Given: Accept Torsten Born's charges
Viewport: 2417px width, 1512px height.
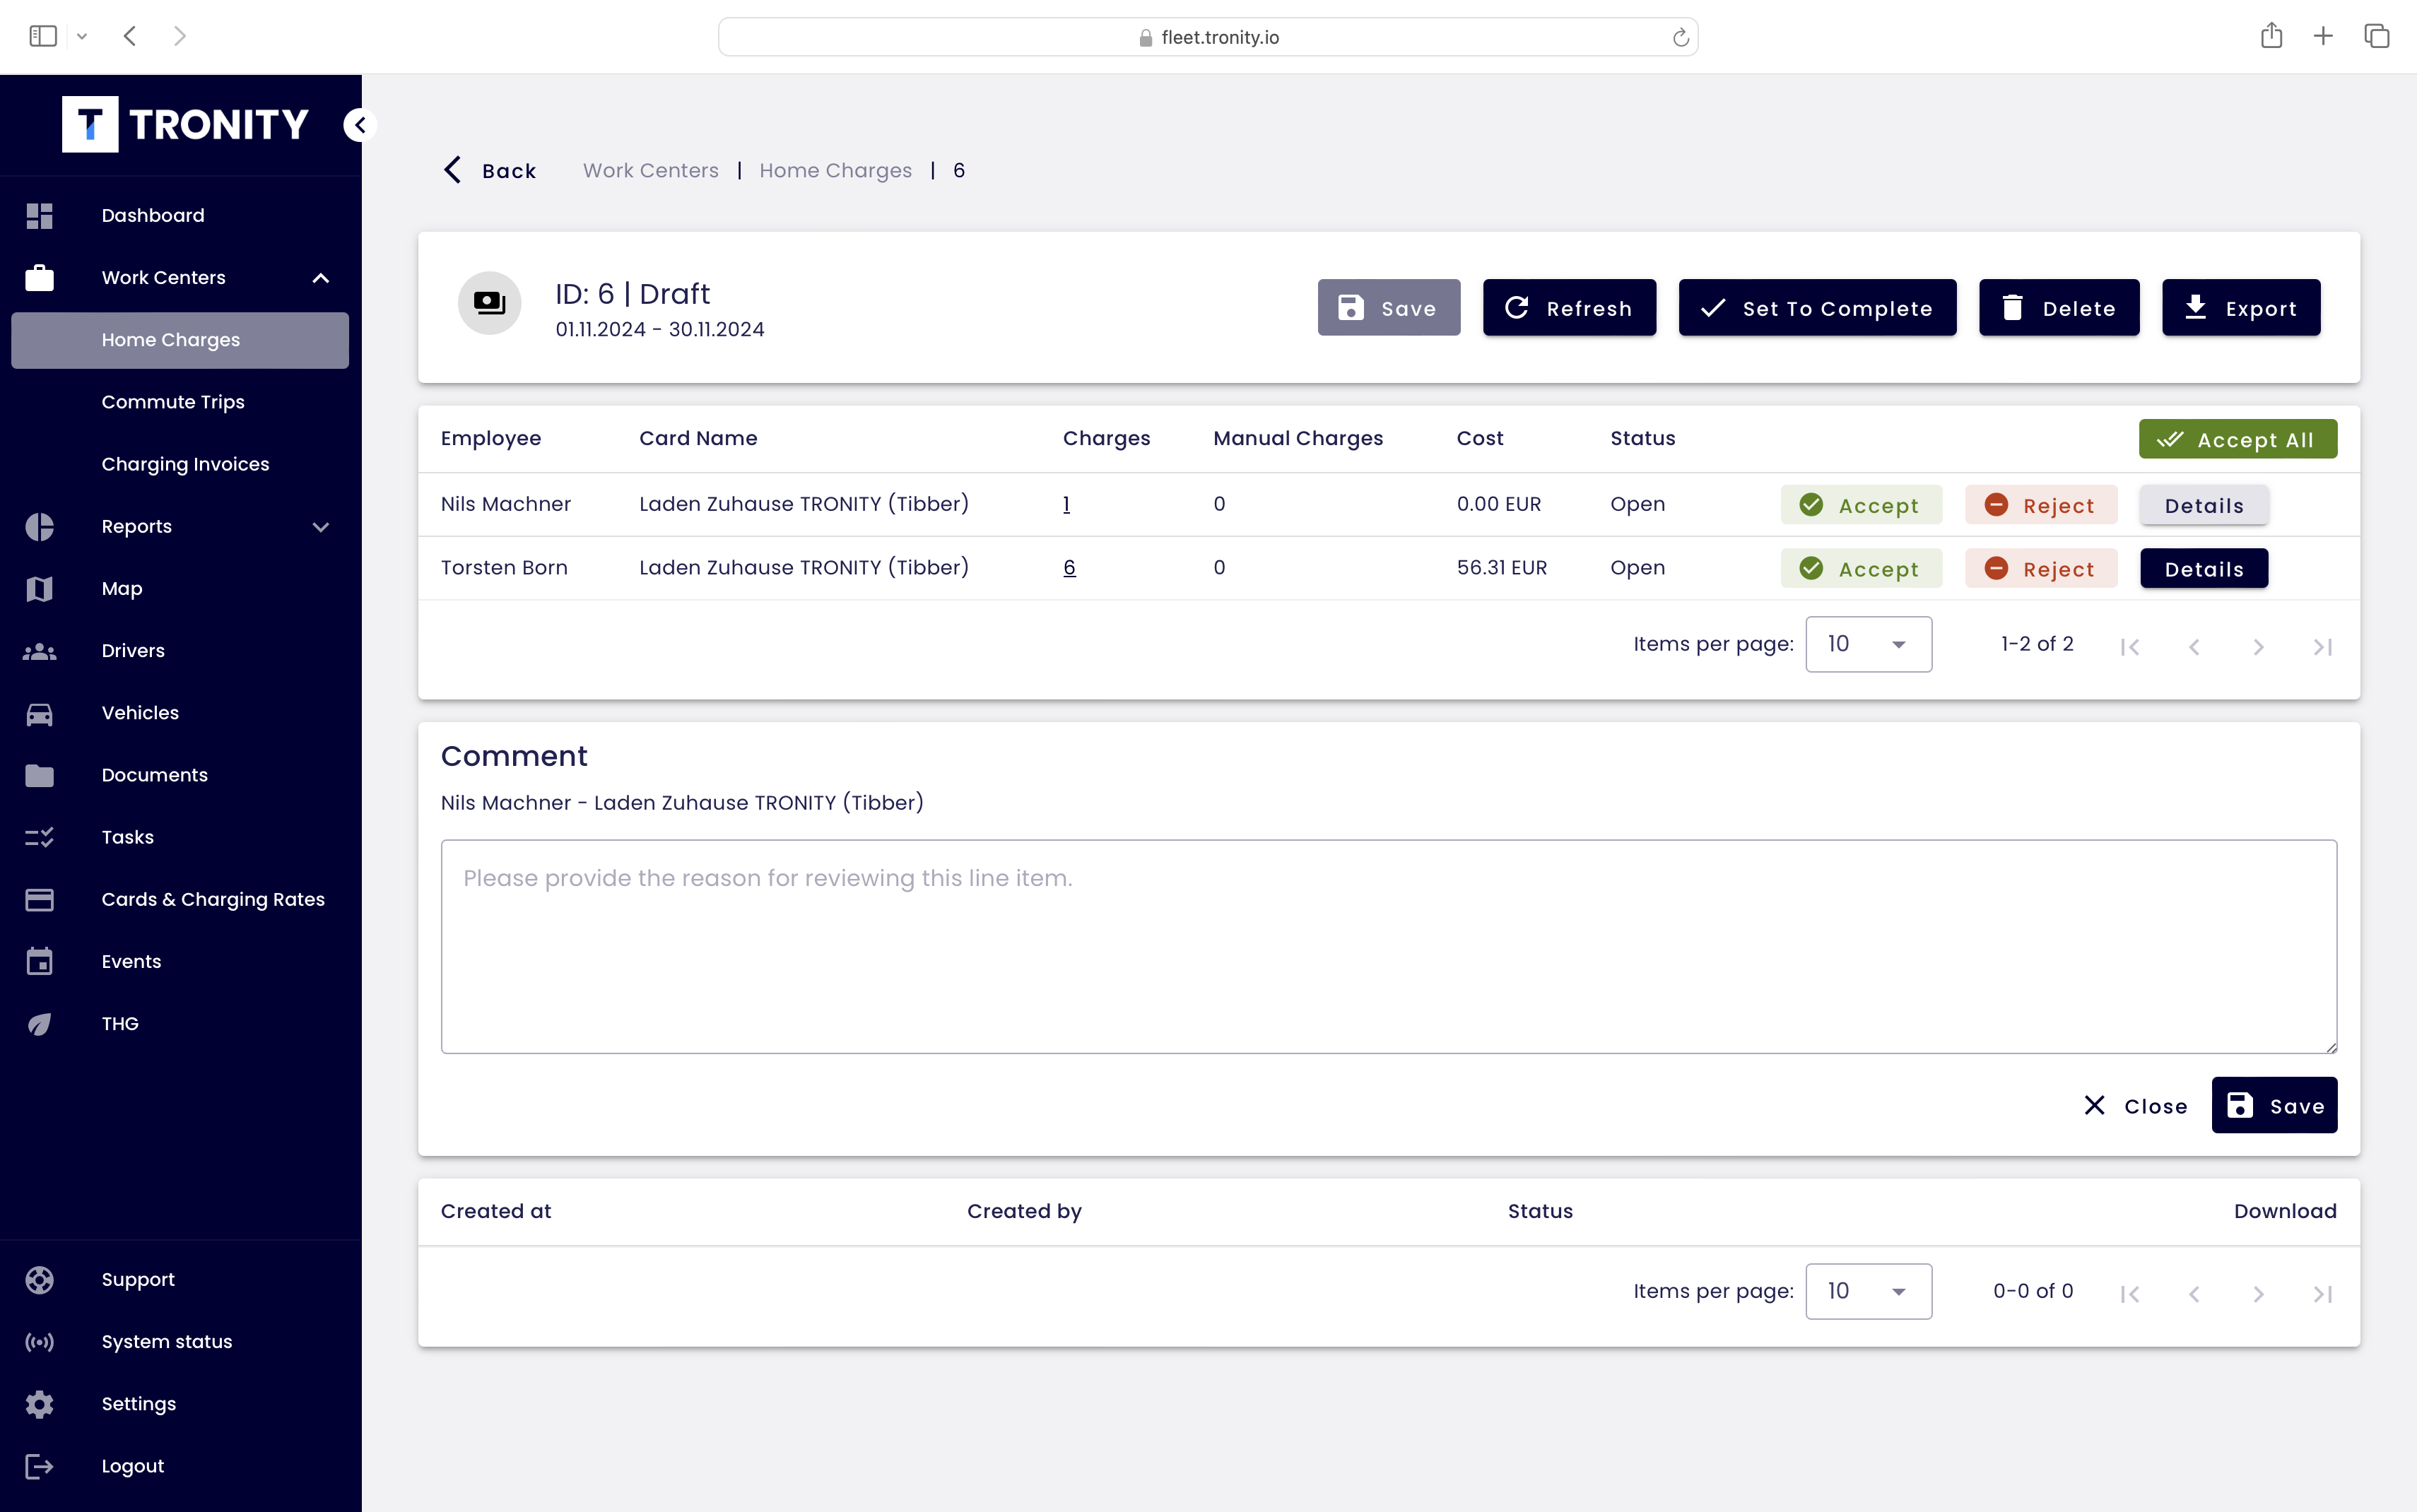Looking at the screenshot, I should click(1861, 568).
